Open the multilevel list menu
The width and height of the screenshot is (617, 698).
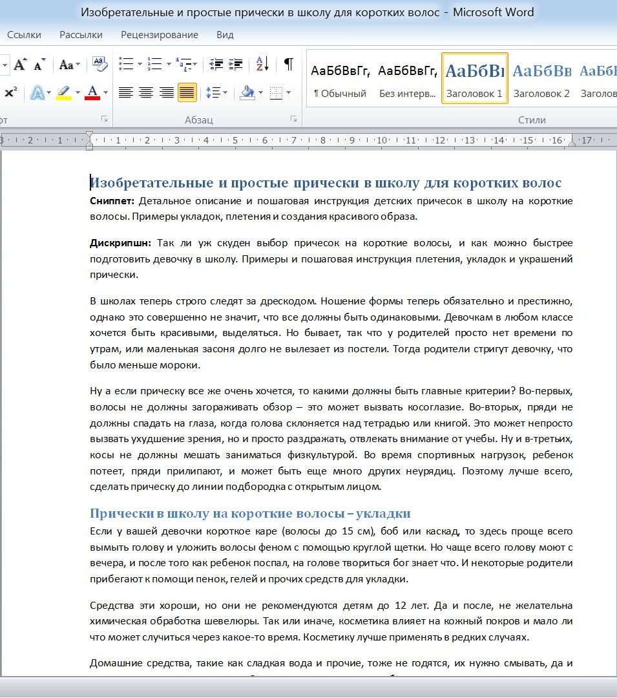tap(186, 65)
